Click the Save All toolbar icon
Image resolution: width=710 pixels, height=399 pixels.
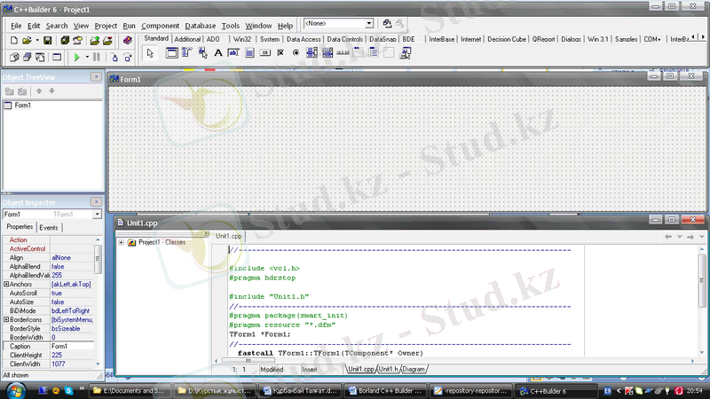[x=65, y=41]
